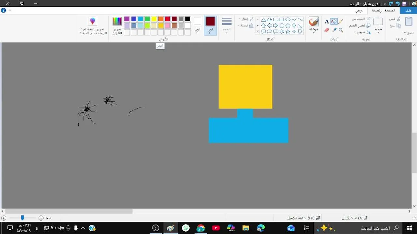Click the Redo arrow in title bar
The image size is (417, 234).
(391, 4)
